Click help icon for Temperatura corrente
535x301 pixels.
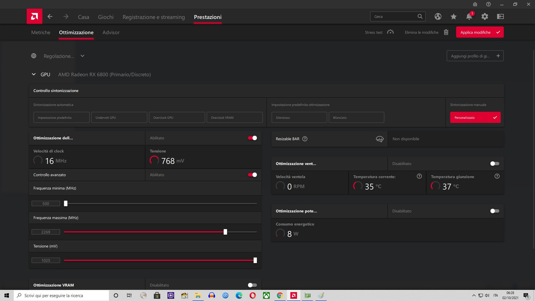coord(419,176)
